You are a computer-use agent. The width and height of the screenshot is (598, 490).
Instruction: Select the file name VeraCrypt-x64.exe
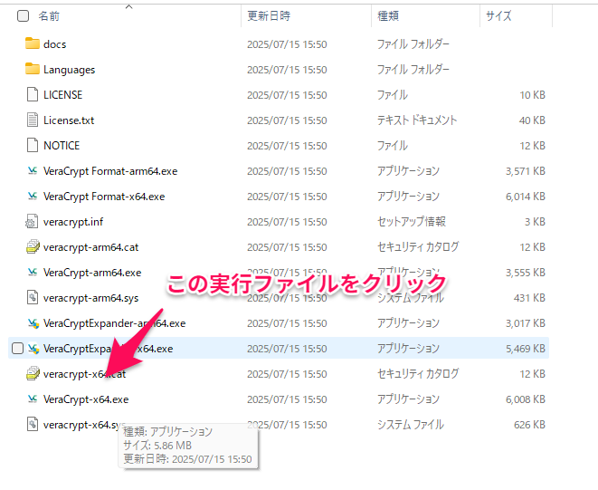coord(86,399)
